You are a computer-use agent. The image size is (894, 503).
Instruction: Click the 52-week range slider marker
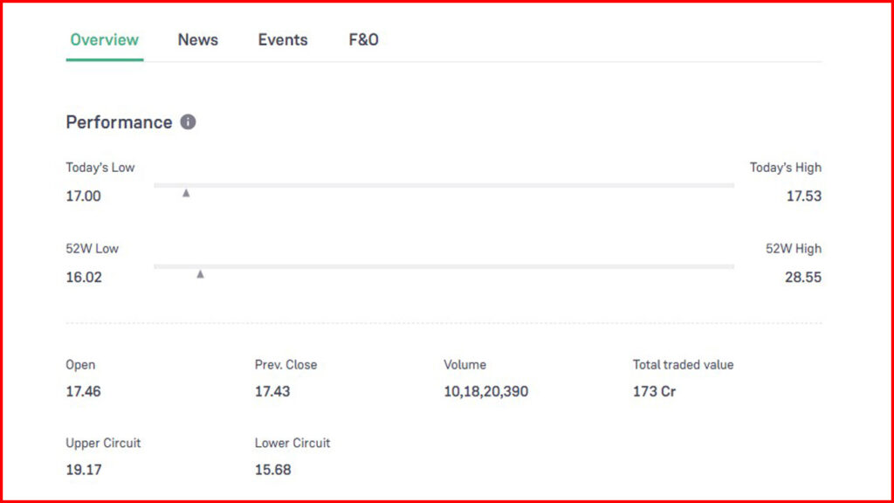click(x=200, y=274)
